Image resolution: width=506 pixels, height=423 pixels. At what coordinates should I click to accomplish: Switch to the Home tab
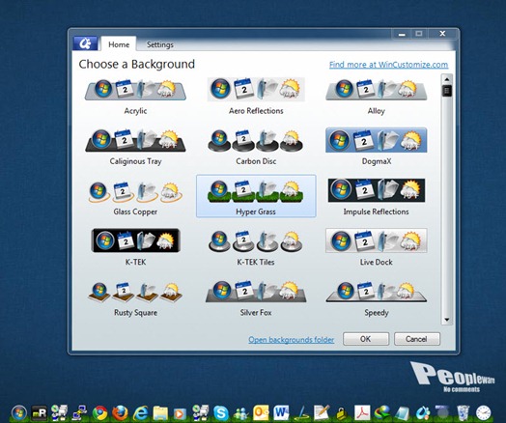[119, 44]
